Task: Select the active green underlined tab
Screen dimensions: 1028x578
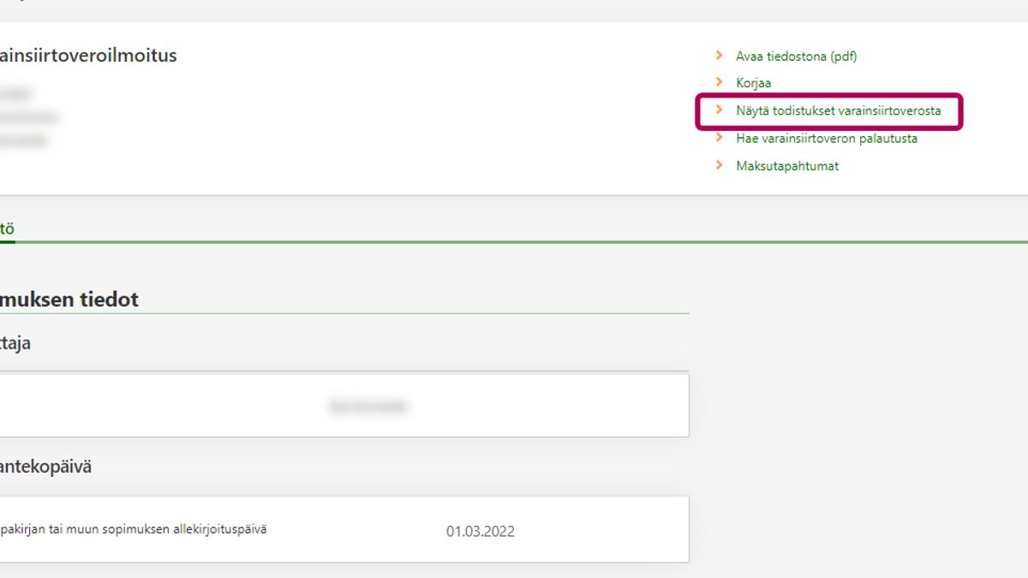Action: coord(7,229)
